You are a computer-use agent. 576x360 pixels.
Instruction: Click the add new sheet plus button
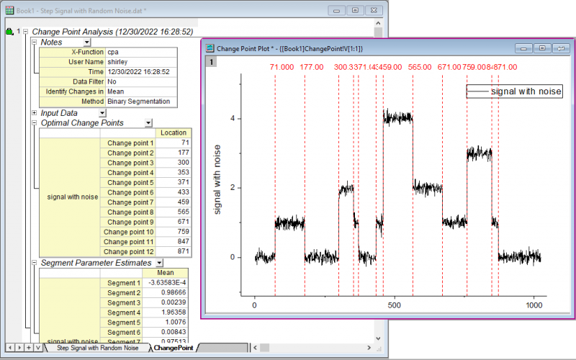[28, 348]
